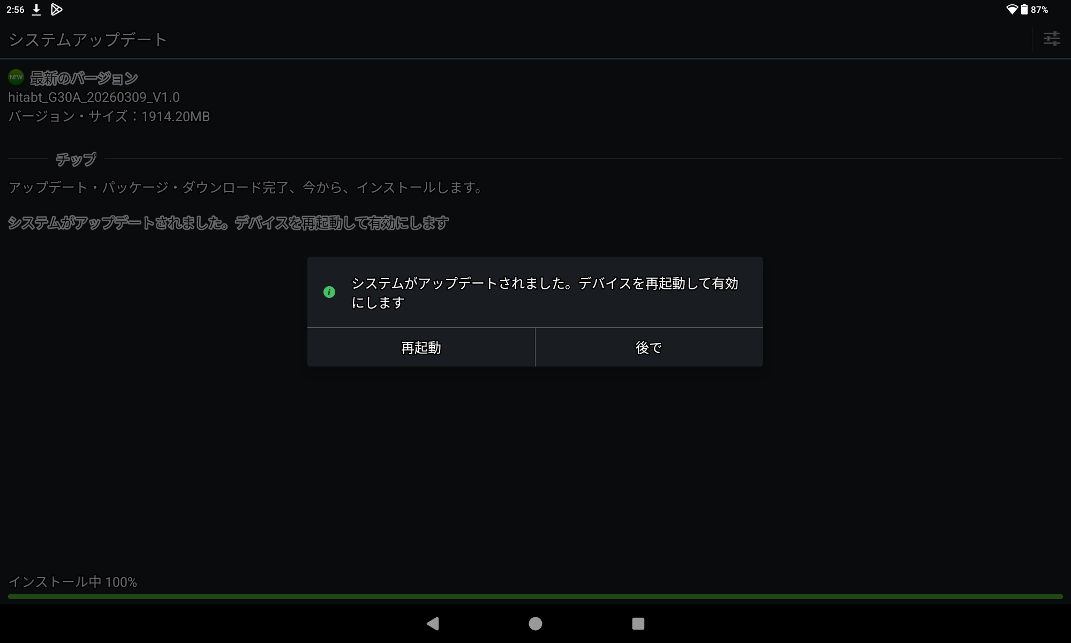Tap the battery 87% indicator
The height and width of the screenshot is (643, 1071).
point(1034,10)
